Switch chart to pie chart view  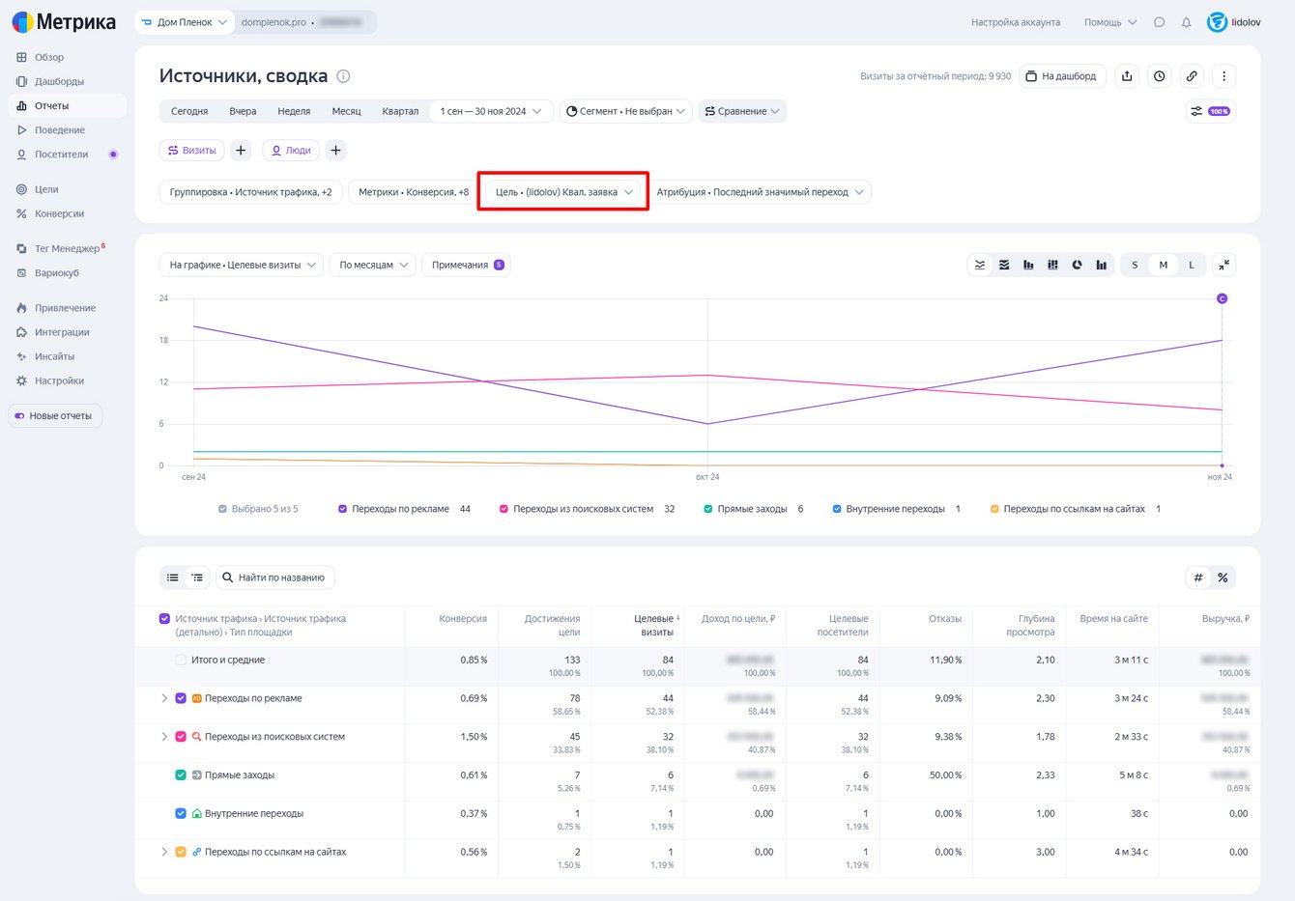(1077, 265)
